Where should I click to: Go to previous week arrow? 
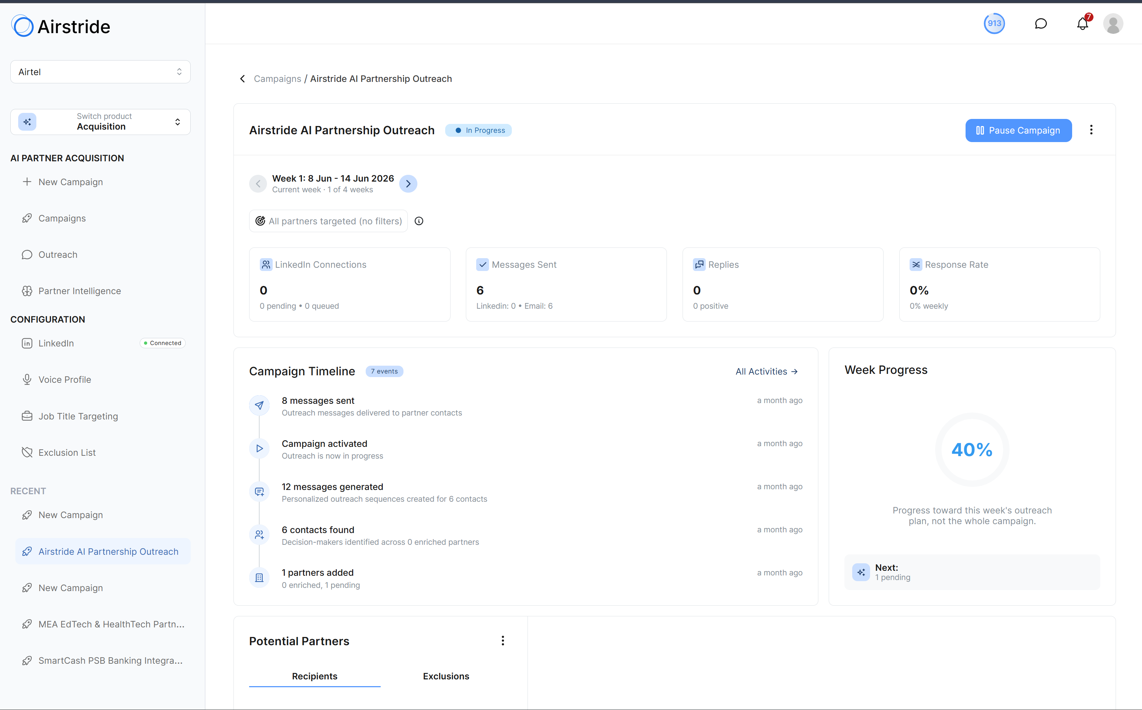tap(258, 184)
